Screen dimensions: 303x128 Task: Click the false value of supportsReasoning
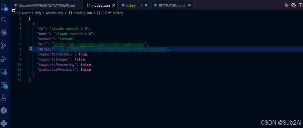(86, 64)
